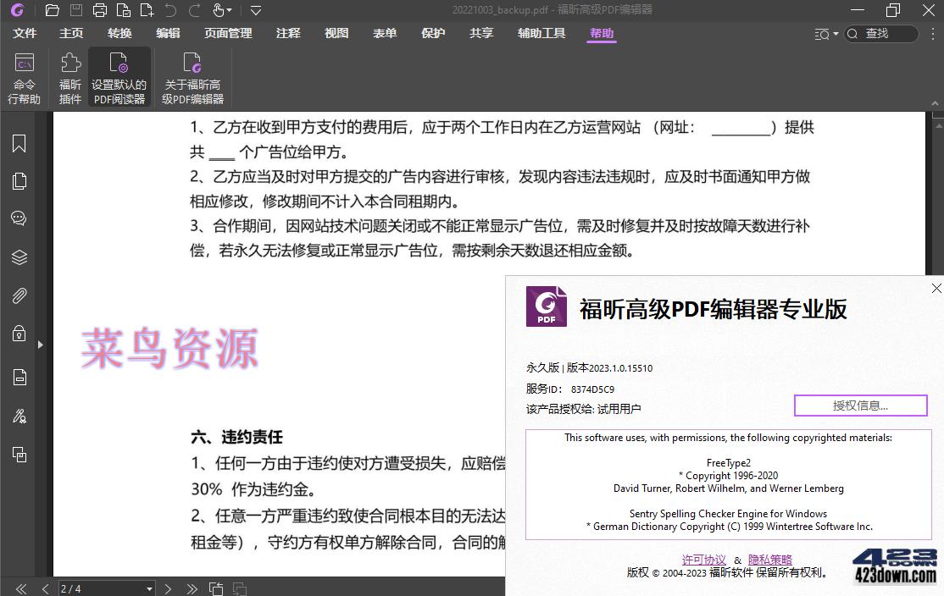Image resolution: width=944 pixels, height=596 pixels.
Task: Open the Bookmarks panel
Action: [19, 143]
